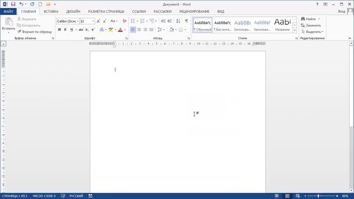The image size is (354, 199).
Task: Apply yellow text highlight color
Action: click(x=111, y=29)
